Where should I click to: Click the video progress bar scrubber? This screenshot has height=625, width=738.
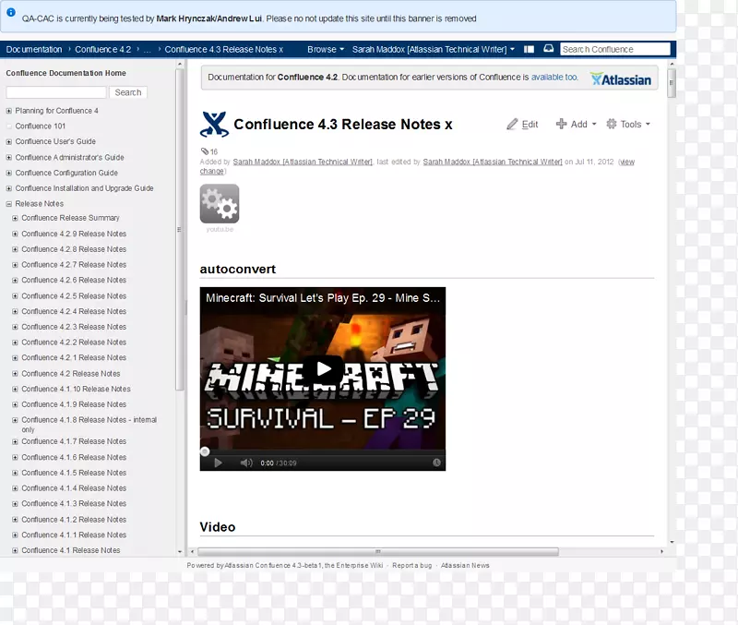point(205,451)
